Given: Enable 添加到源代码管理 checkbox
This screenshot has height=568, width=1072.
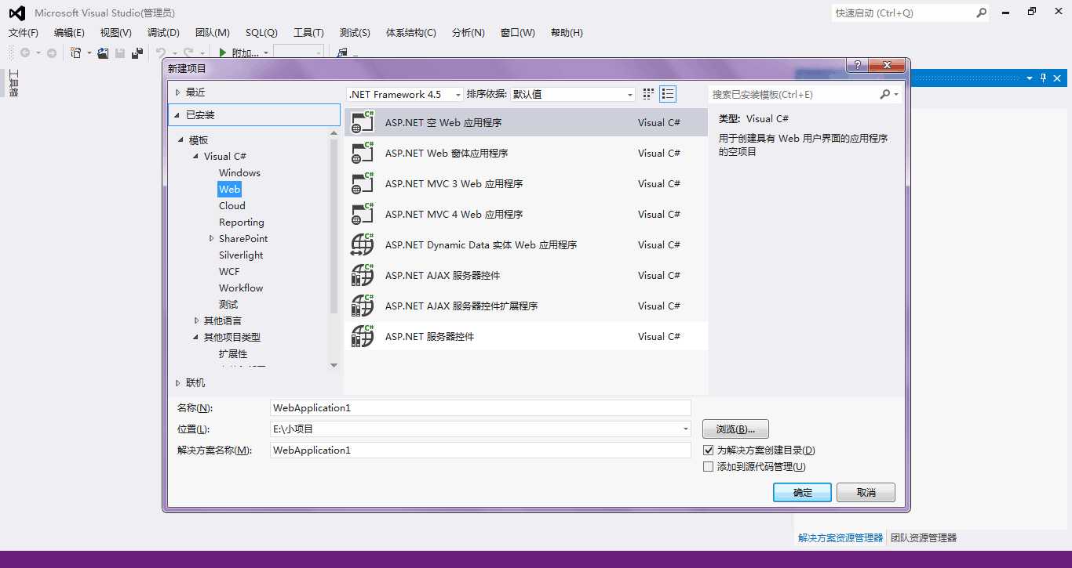Looking at the screenshot, I should point(708,467).
